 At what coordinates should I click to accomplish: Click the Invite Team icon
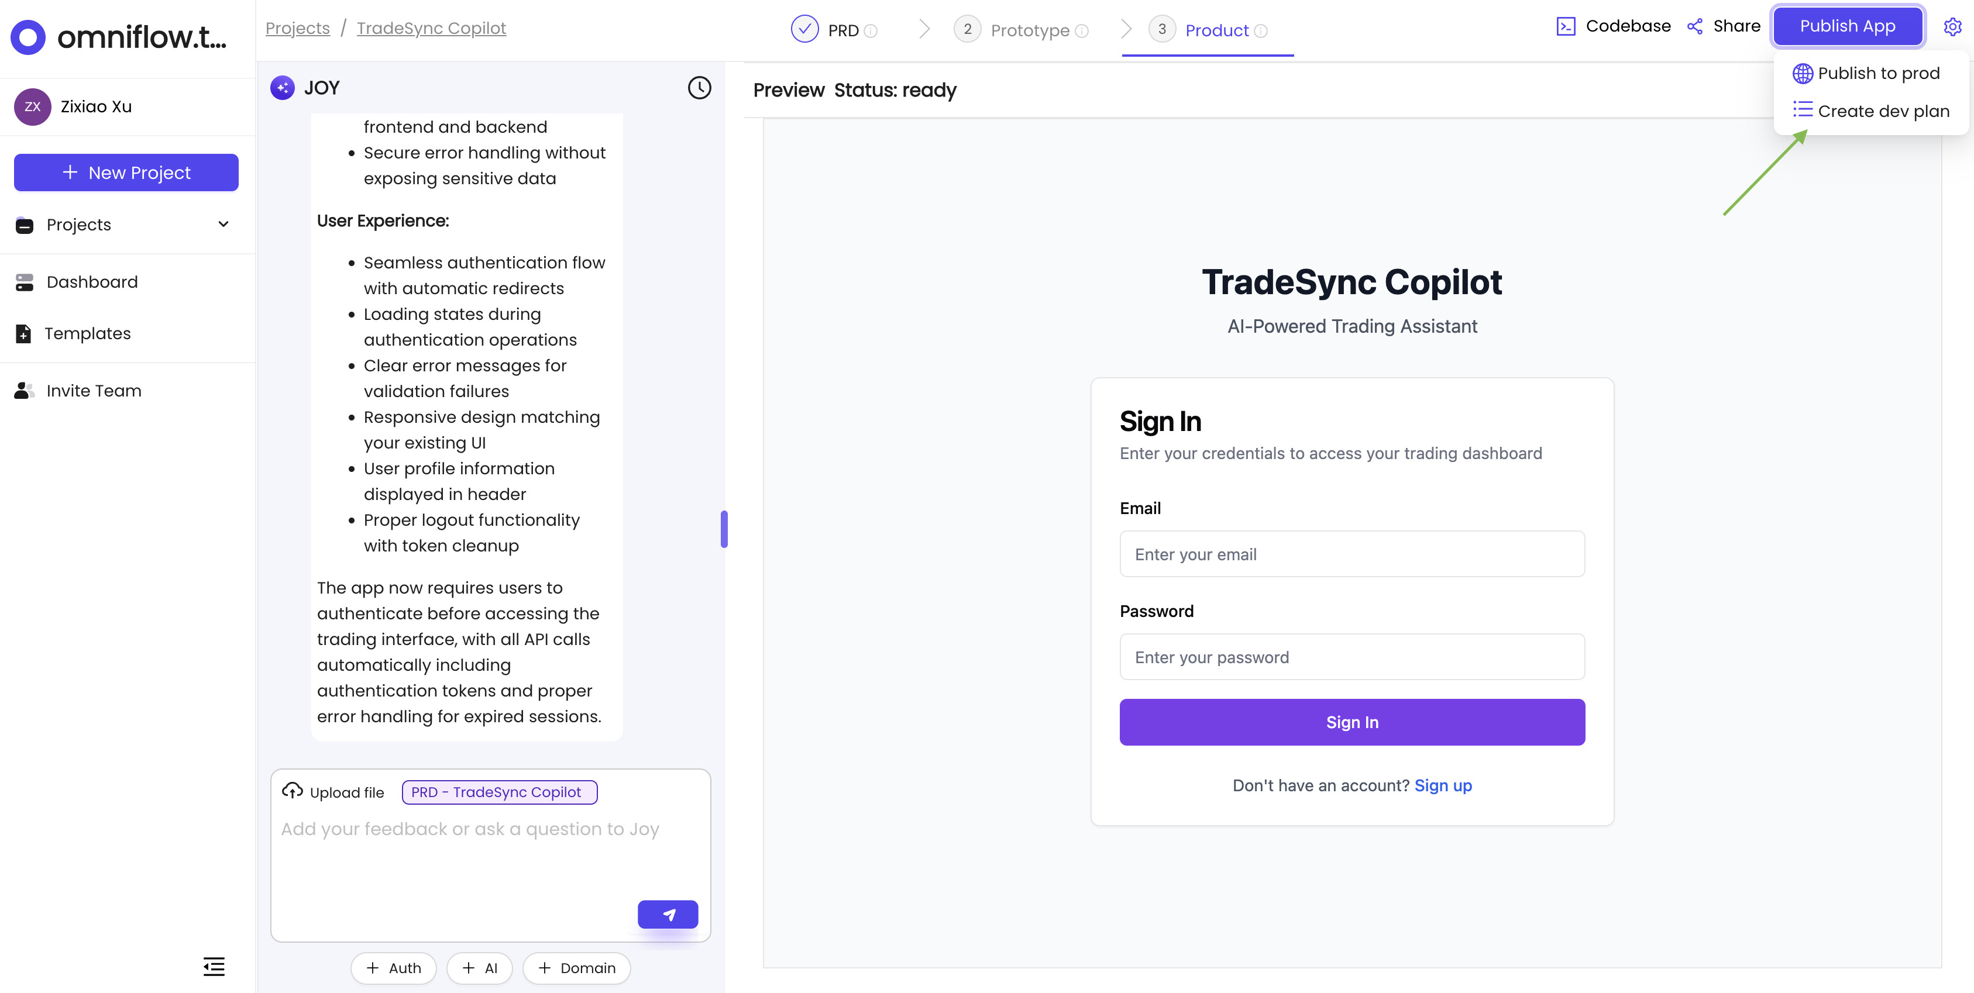click(x=24, y=390)
